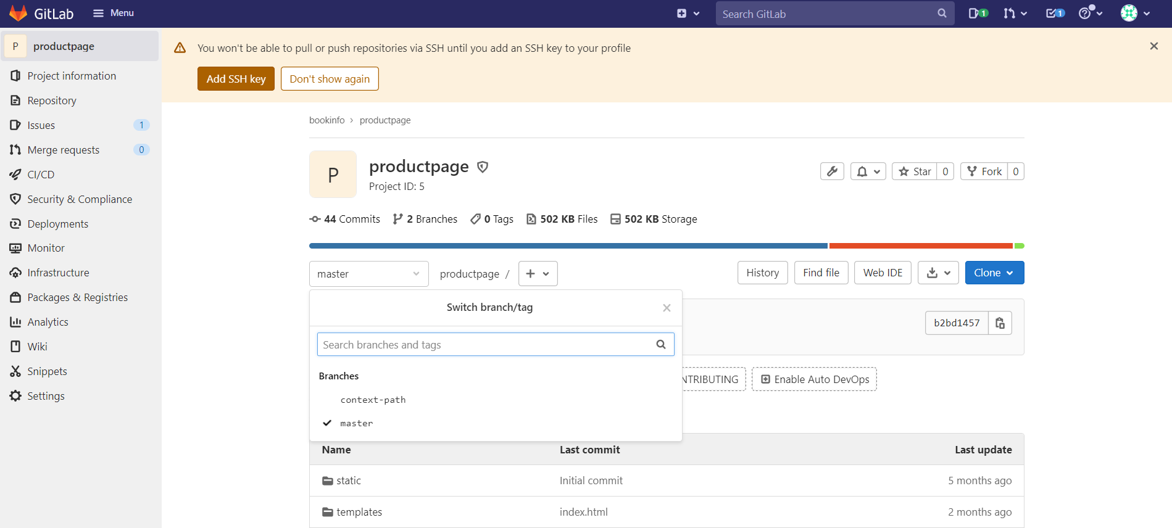This screenshot has height=528, width=1172.
Task: Close the Switch branch/tag popup
Action: (667, 308)
